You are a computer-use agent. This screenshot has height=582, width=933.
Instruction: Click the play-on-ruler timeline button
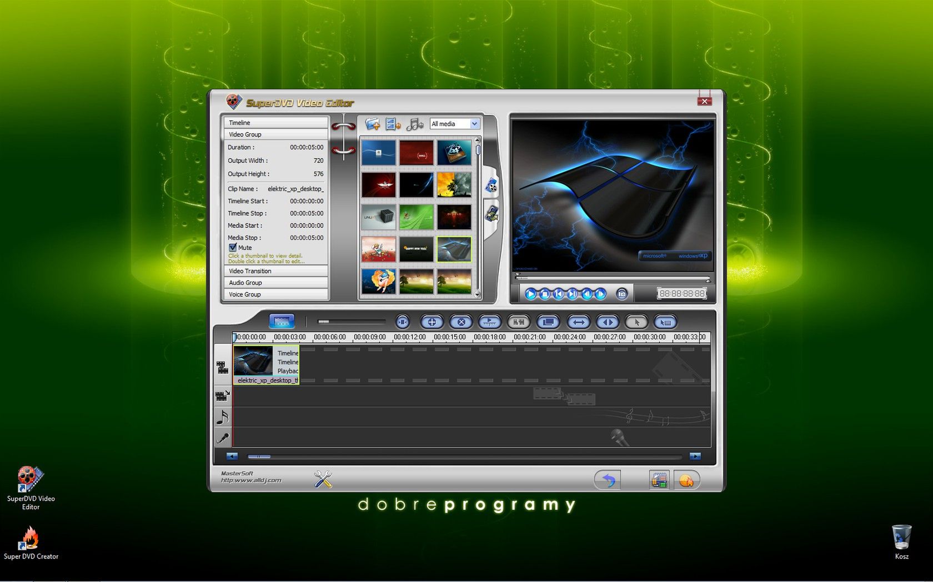(490, 322)
